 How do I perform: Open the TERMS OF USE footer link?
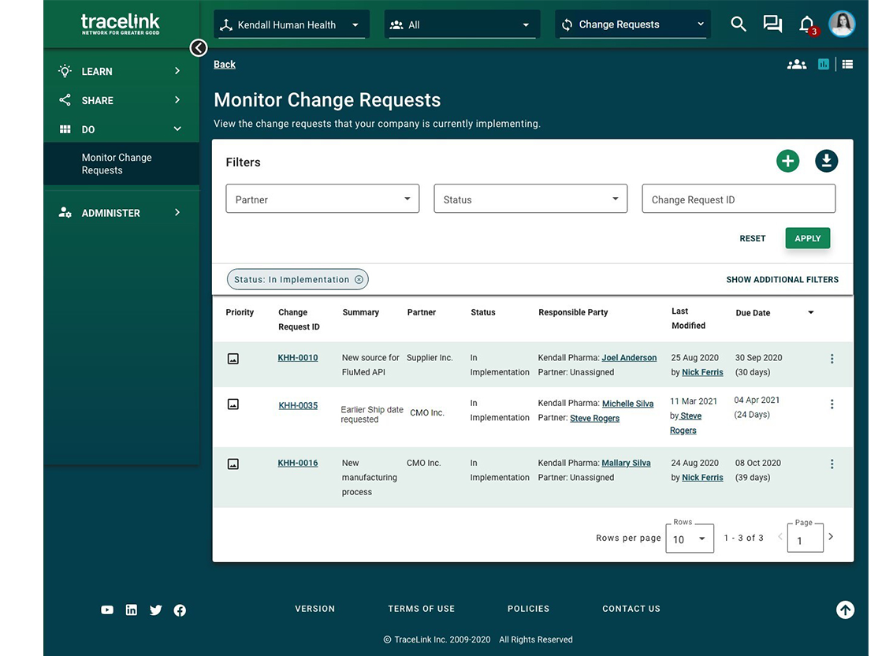click(422, 609)
